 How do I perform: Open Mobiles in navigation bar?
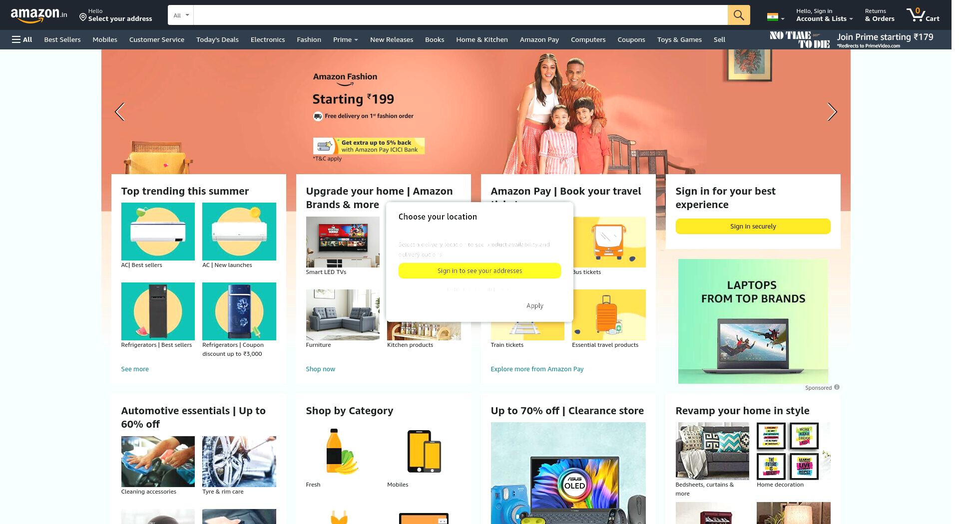pyautogui.click(x=105, y=39)
